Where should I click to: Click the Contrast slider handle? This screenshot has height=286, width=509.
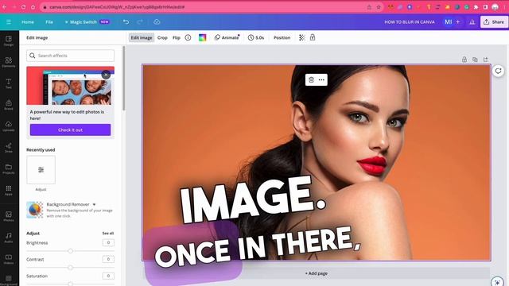coord(70,268)
